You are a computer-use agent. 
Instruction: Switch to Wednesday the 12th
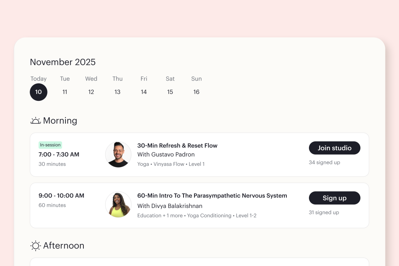tap(91, 92)
